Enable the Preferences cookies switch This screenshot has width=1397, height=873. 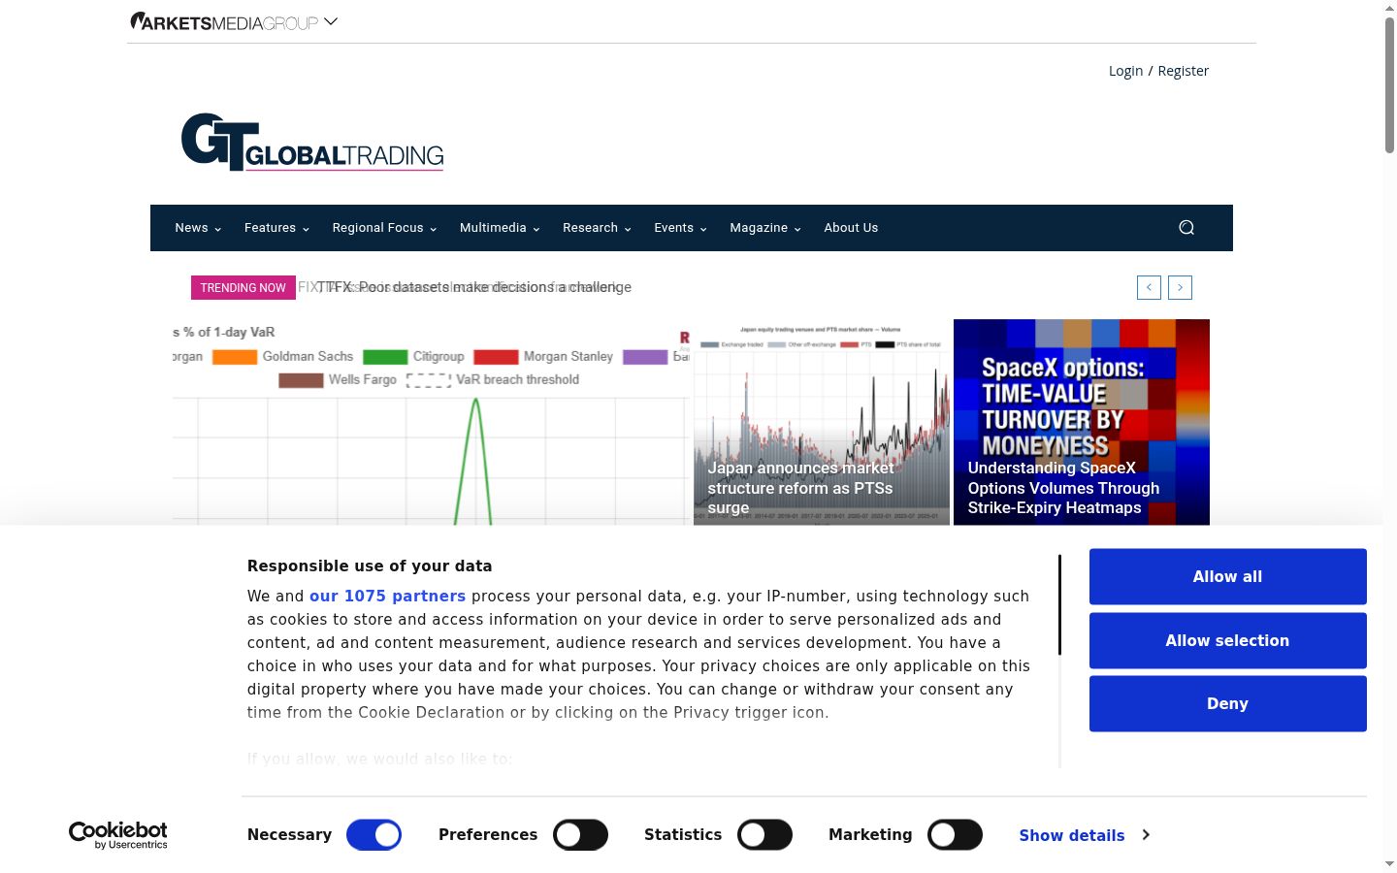(x=580, y=835)
